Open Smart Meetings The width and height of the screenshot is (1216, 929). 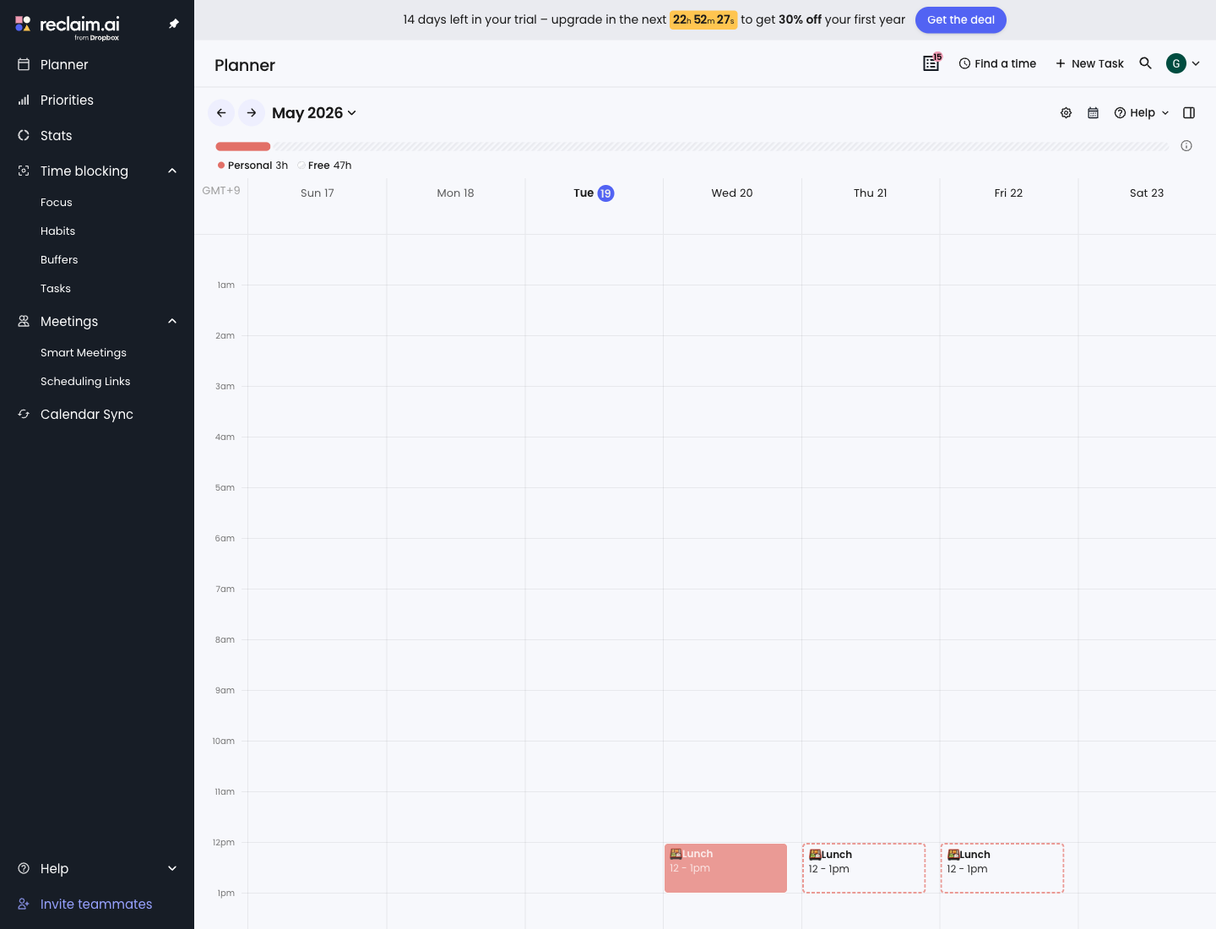coord(84,352)
